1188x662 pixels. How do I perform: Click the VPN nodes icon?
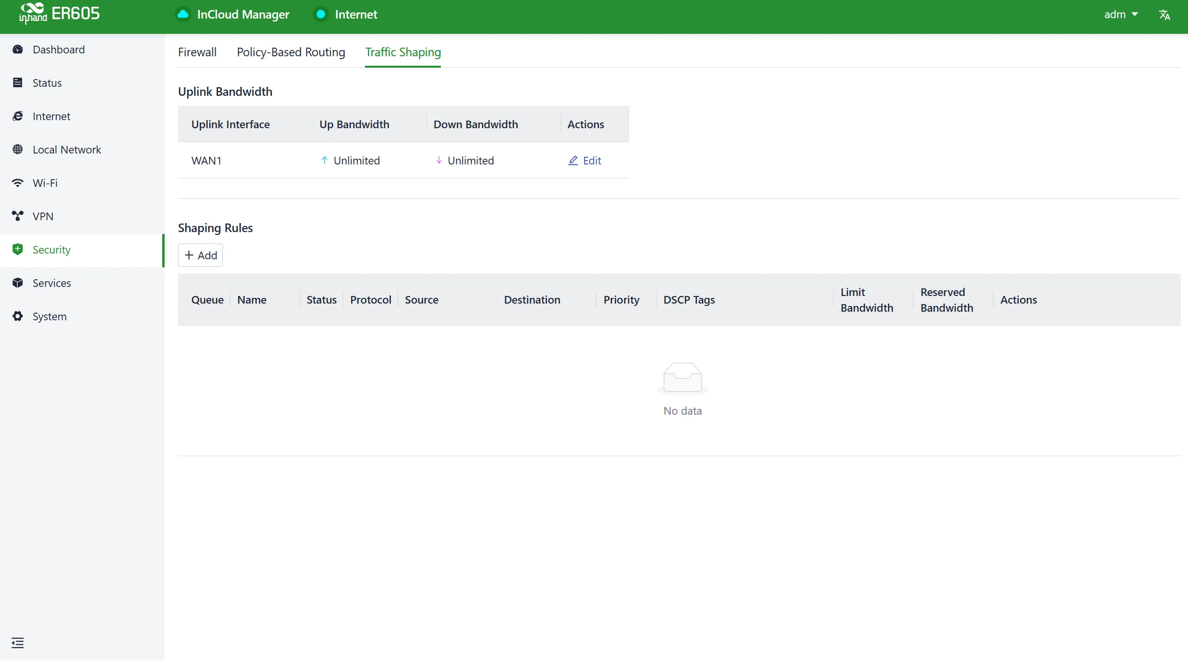18,216
